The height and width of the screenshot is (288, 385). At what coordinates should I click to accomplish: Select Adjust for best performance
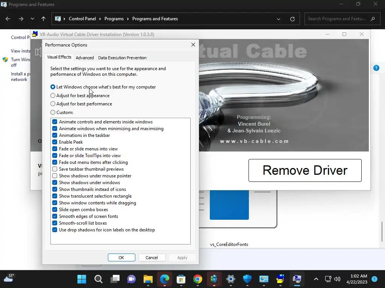point(53,104)
